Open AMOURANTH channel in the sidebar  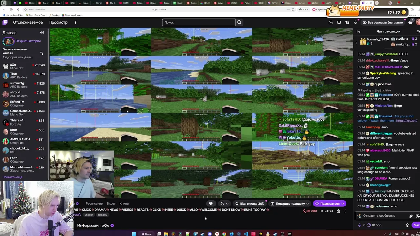24,141
